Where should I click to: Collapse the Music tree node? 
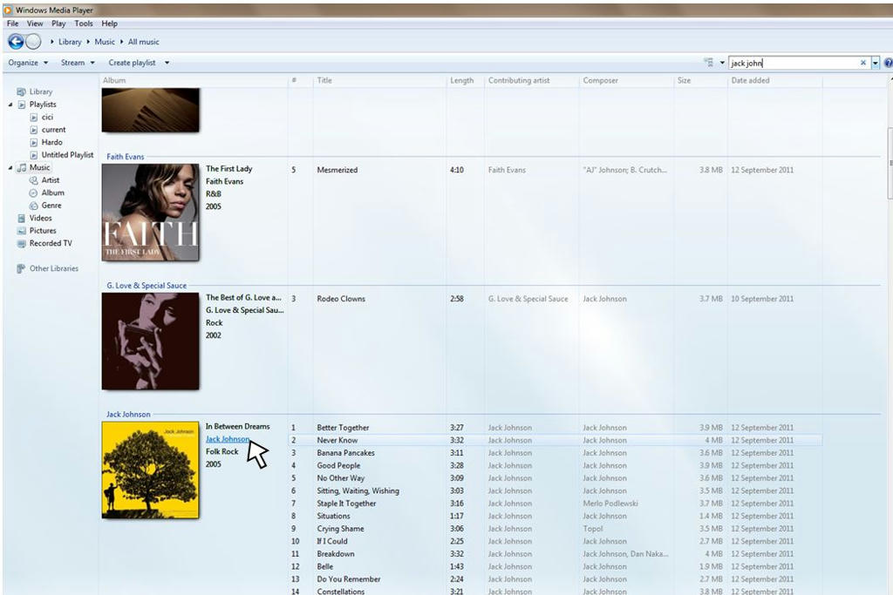coord(10,168)
